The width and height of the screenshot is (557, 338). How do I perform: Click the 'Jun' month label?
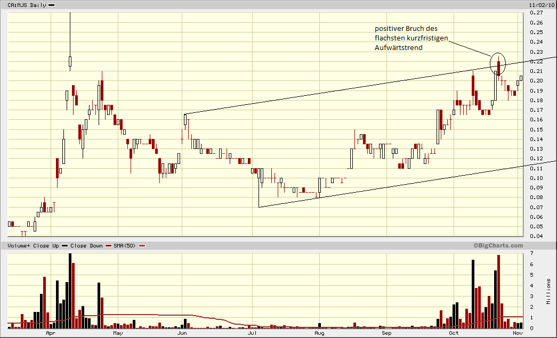(x=182, y=333)
